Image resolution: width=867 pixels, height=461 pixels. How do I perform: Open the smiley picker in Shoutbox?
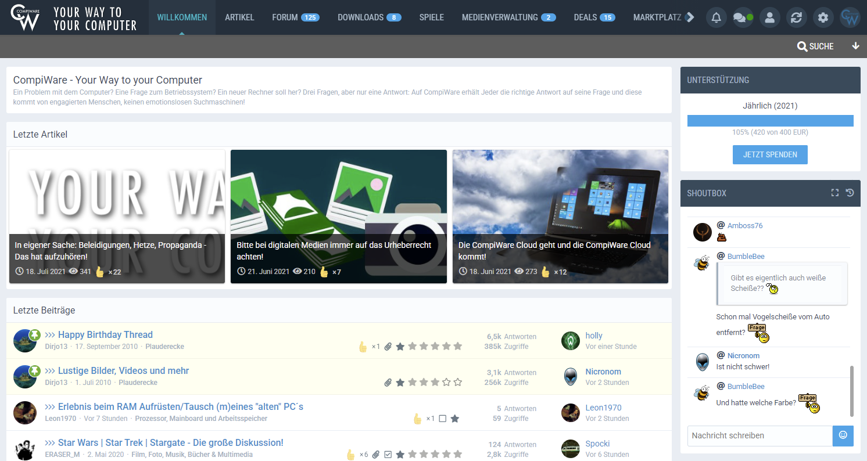843,435
